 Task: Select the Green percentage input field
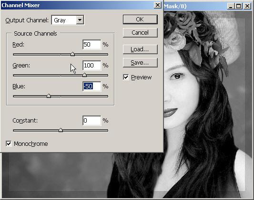coord(92,66)
